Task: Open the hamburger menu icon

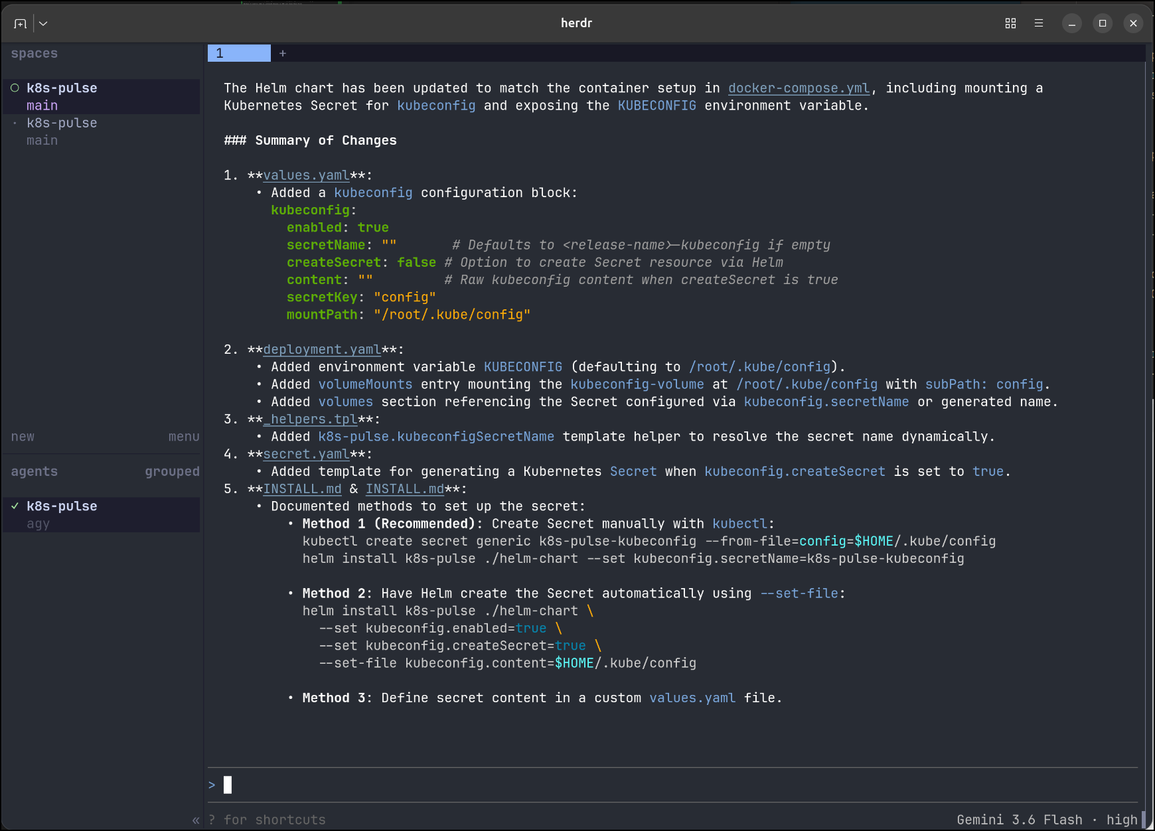Action: point(1039,23)
